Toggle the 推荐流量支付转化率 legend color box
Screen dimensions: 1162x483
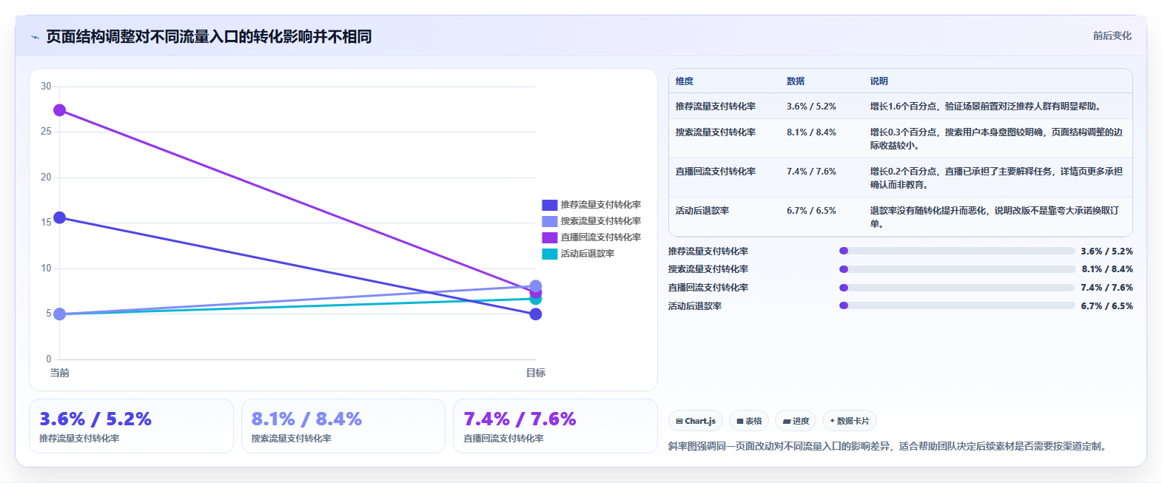tap(549, 205)
